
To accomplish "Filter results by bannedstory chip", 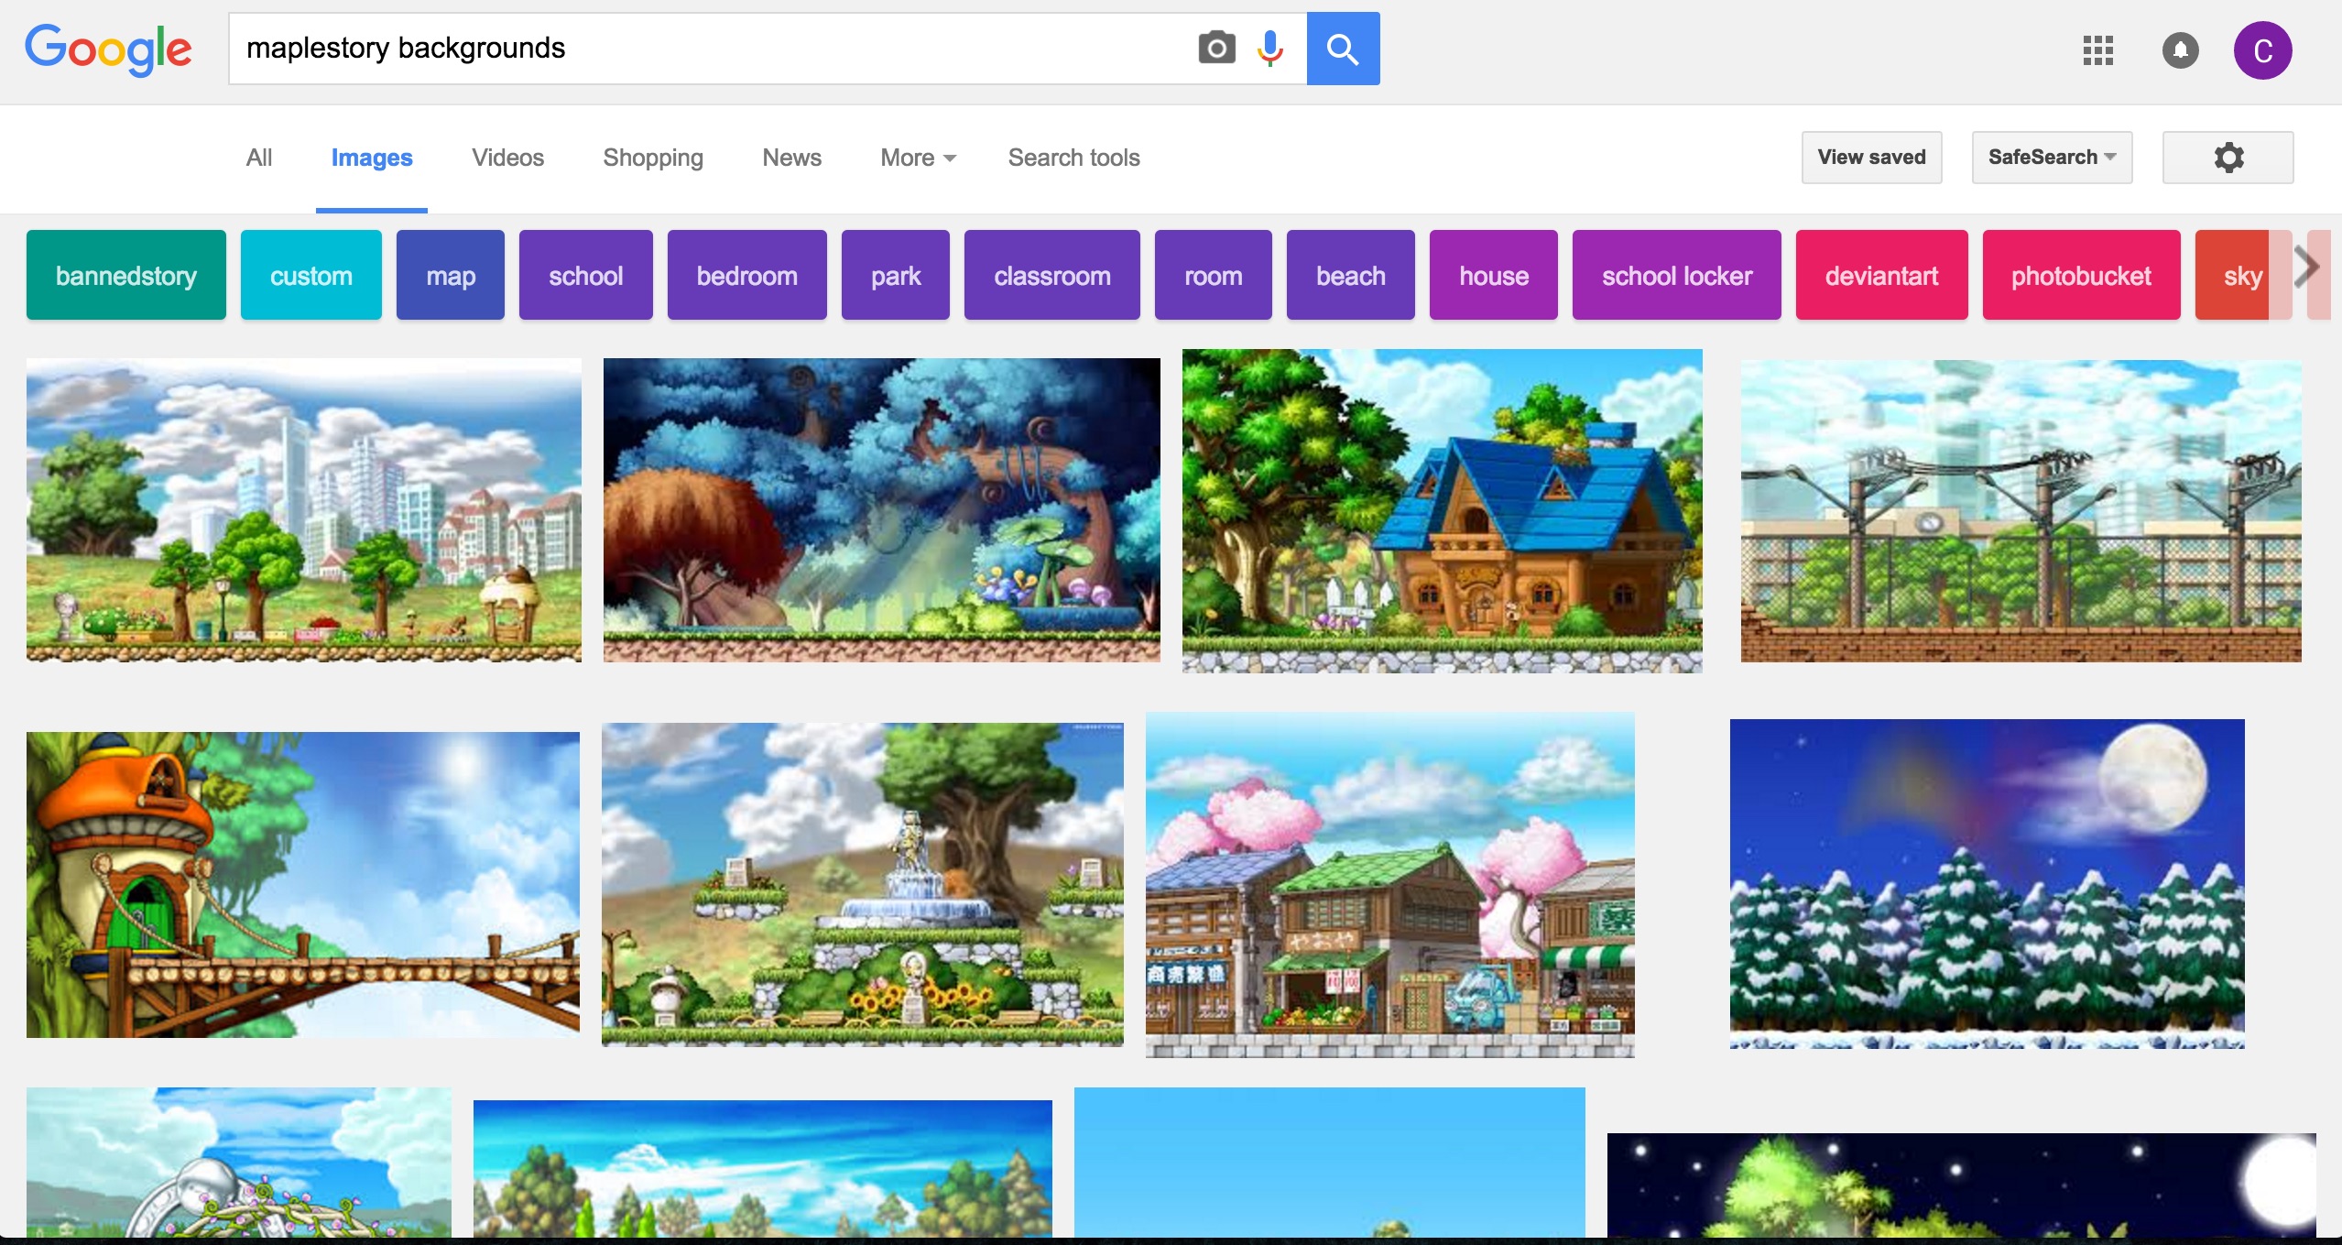I will point(126,275).
